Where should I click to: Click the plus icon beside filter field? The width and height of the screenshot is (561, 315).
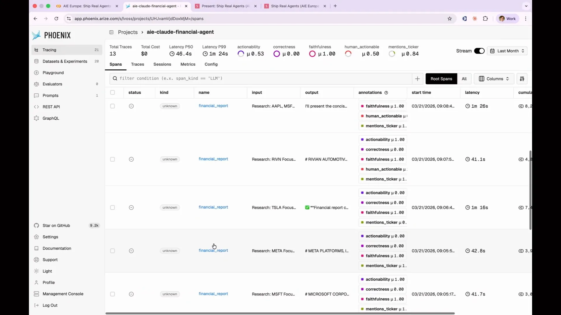click(417, 79)
